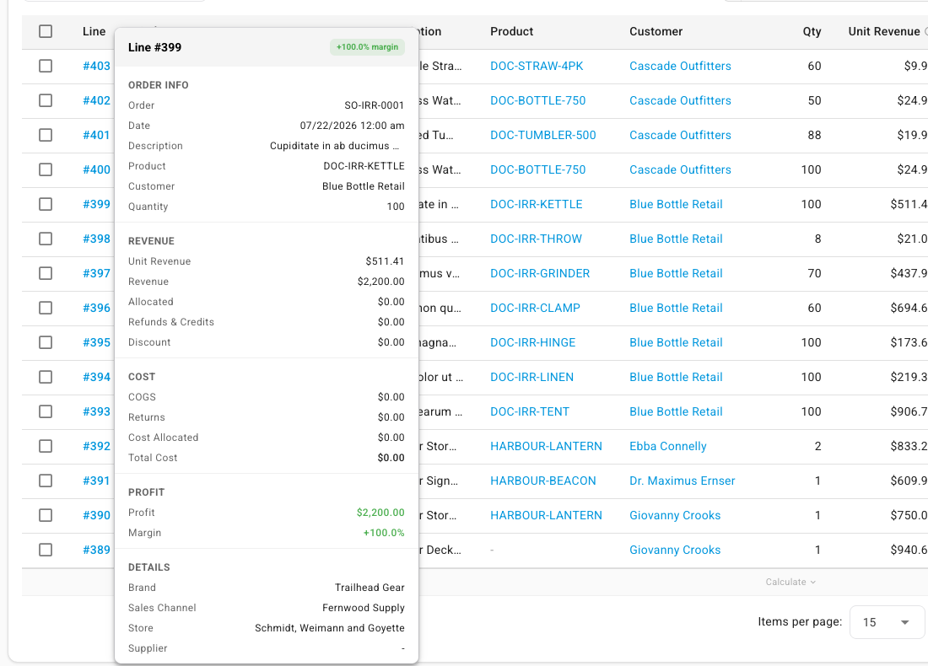Image resolution: width=928 pixels, height=666 pixels.
Task: Open line #394 link
Action: (x=96, y=377)
